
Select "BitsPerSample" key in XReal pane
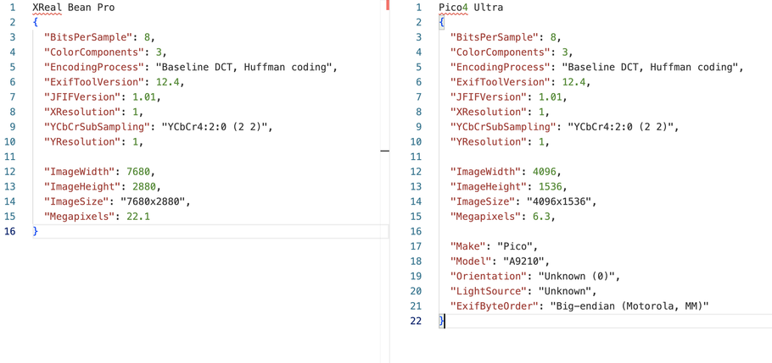pyautogui.click(x=90, y=37)
